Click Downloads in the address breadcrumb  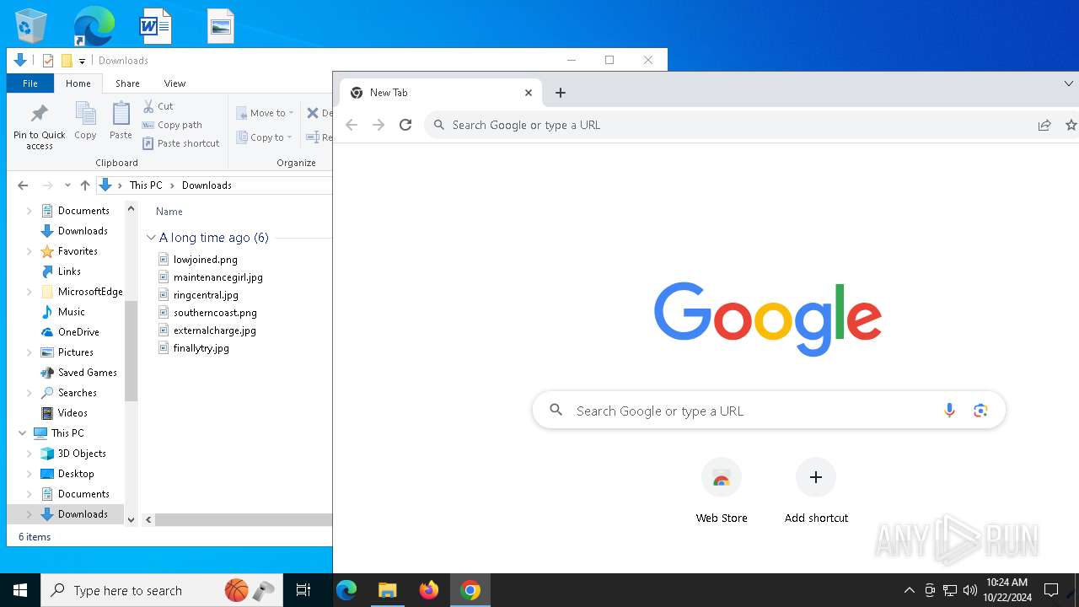coord(207,185)
